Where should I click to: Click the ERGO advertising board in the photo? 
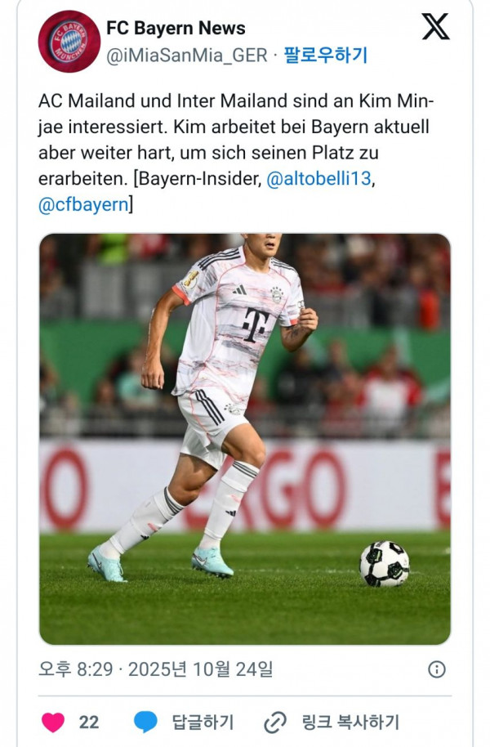tap(245, 486)
